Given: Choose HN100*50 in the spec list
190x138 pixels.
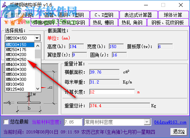Looking at the screenshot, I should click(20, 84).
